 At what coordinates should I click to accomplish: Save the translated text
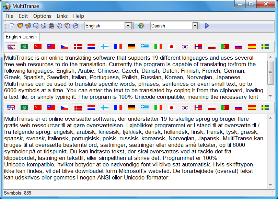click(x=28, y=26)
